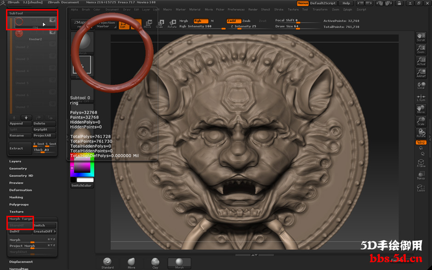The height and width of the screenshot is (270, 432).
Task: Toggle visibility of ring subtool
Action: (52, 20)
